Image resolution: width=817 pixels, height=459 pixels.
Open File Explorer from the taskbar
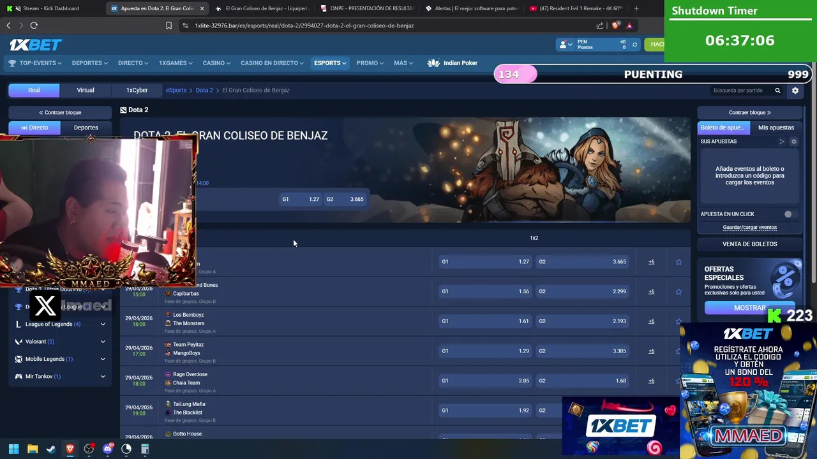click(33, 449)
